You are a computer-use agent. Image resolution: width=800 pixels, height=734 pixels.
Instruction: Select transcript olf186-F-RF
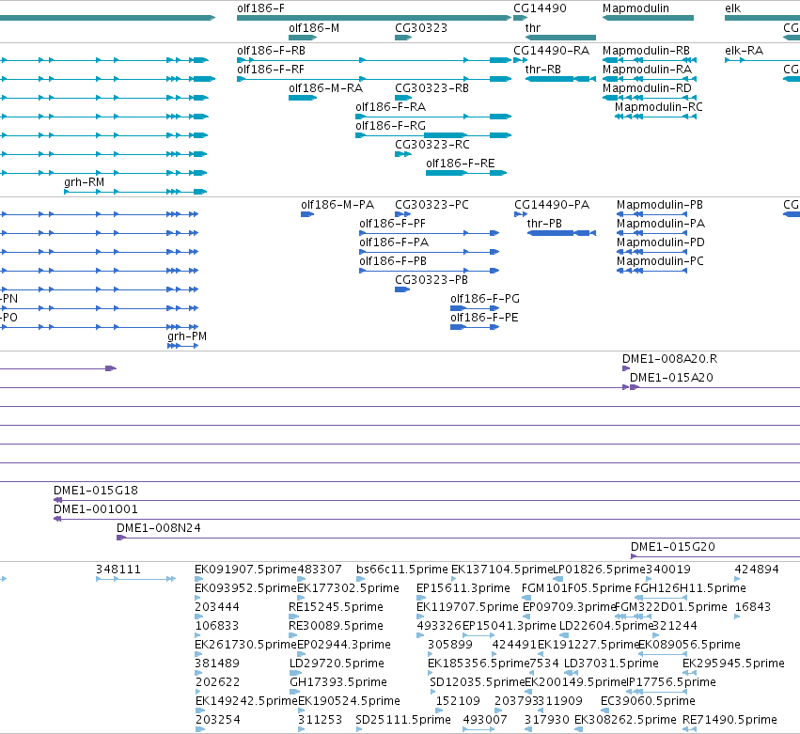[374, 79]
